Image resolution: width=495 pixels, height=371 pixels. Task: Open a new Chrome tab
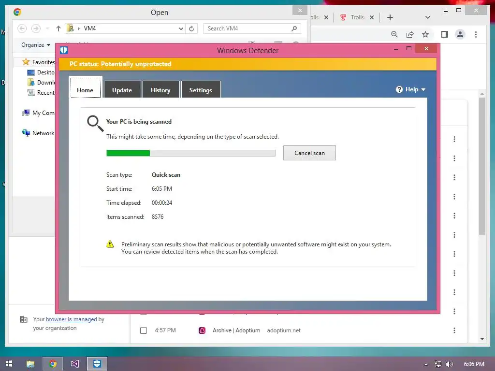coord(390,17)
